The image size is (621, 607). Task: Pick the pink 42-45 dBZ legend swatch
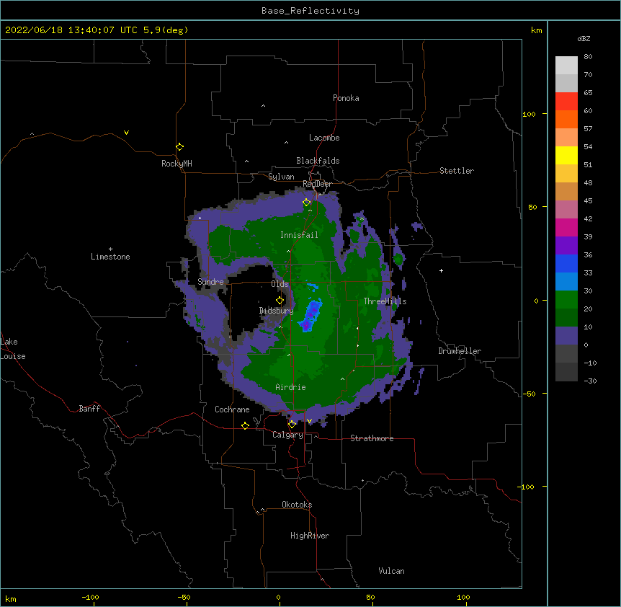[566, 210]
